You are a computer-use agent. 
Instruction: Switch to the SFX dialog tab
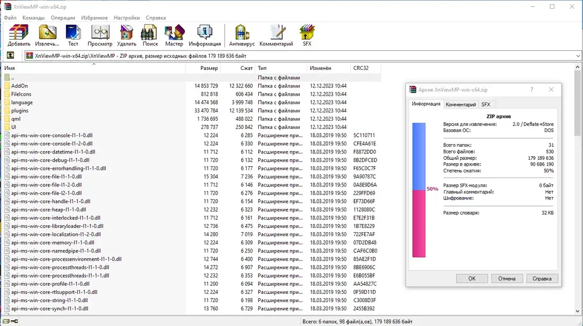486,104
